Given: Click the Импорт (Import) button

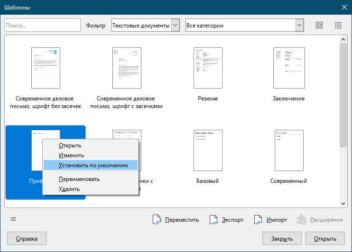Looking at the screenshot, I should click(x=270, y=220).
